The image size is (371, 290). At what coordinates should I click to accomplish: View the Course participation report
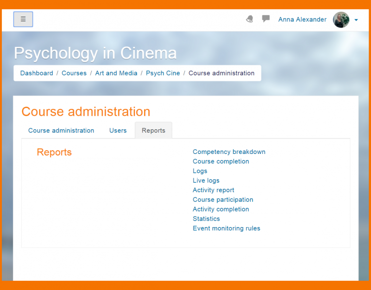tap(223, 199)
